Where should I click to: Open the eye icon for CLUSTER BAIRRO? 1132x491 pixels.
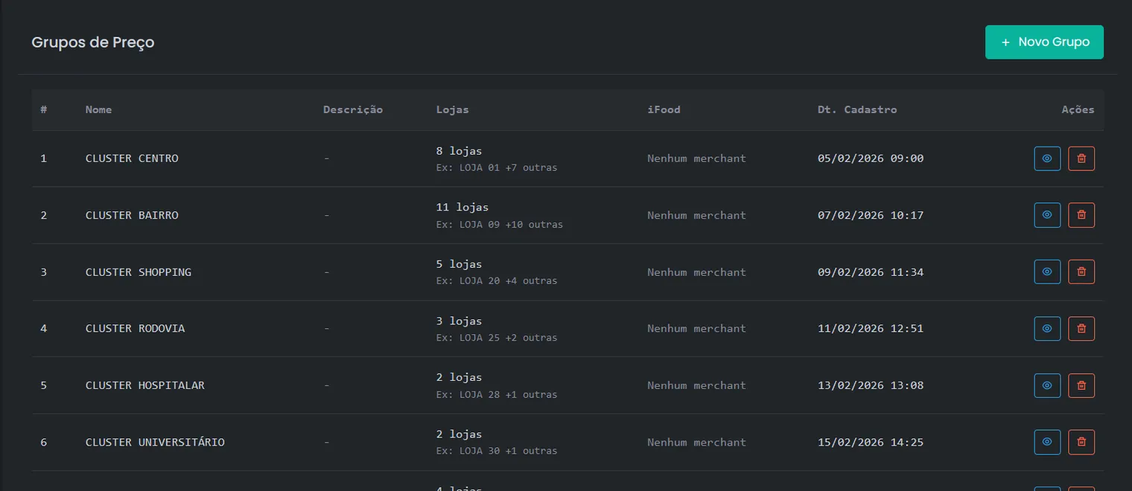coord(1047,215)
